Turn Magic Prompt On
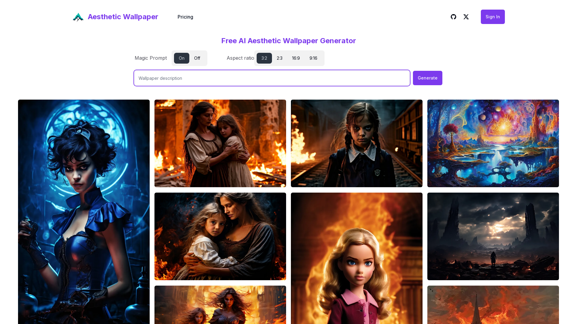The width and height of the screenshot is (577, 324). [182, 58]
